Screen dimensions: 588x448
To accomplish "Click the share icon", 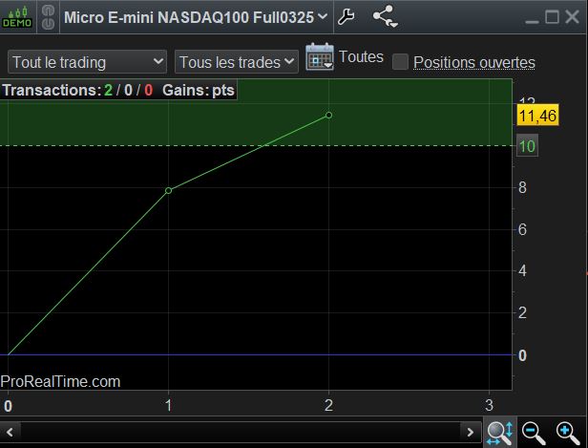I will 385,16.
